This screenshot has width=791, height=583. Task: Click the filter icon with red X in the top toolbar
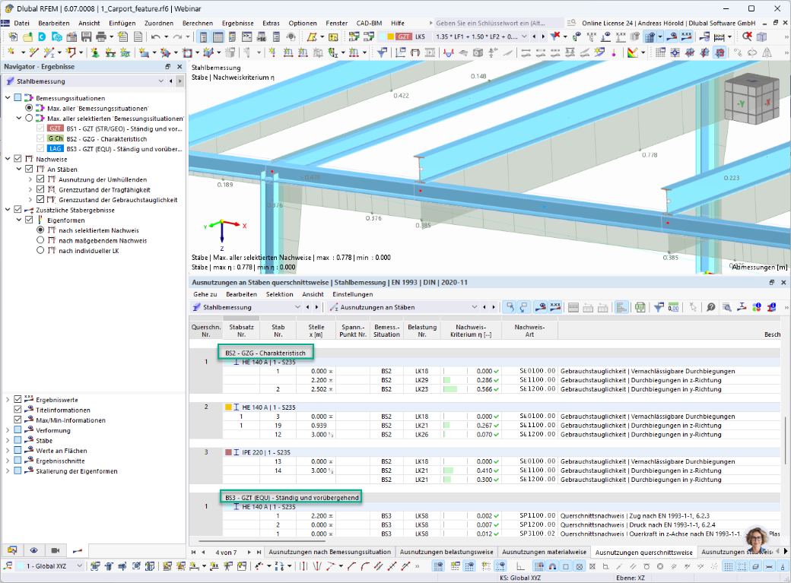(x=555, y=36)
